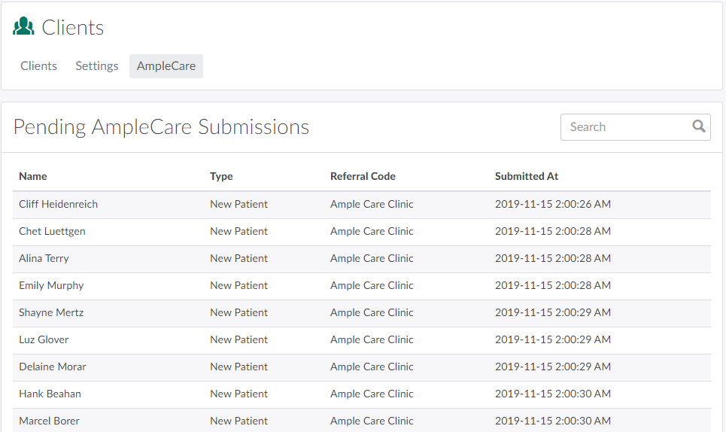Switch to the Settings tab

point(97,66)
